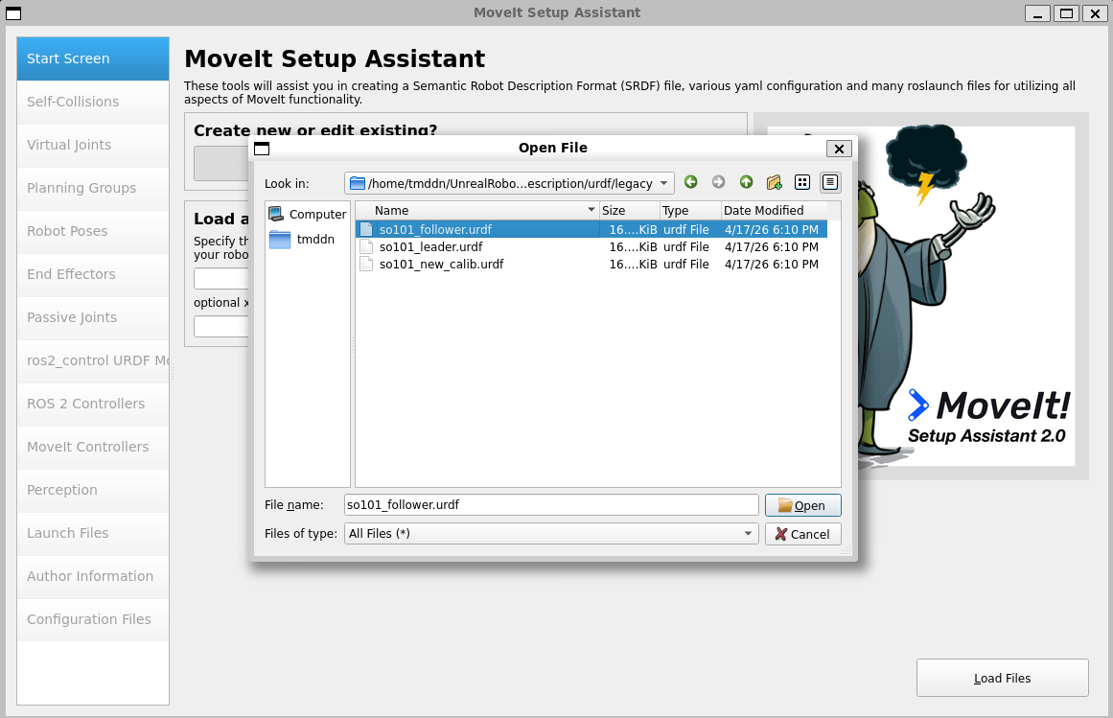Click the File name input field

pos(551,504)
